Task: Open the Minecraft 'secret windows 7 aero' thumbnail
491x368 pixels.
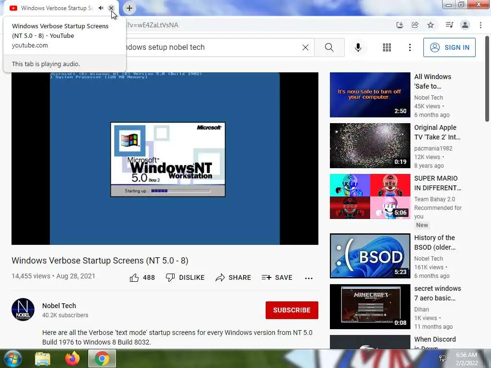Action: (x=370, y=306)
